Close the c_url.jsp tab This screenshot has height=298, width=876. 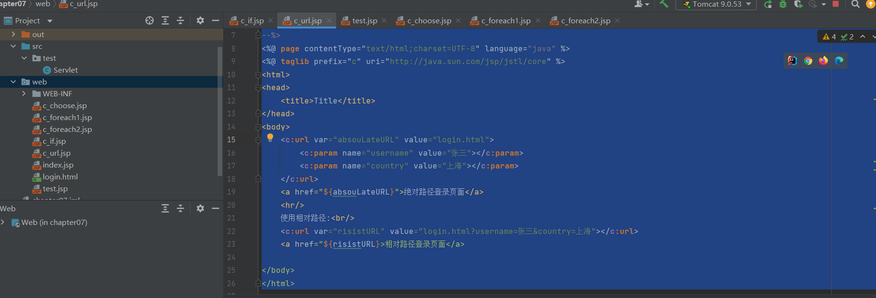click(329, 20)
